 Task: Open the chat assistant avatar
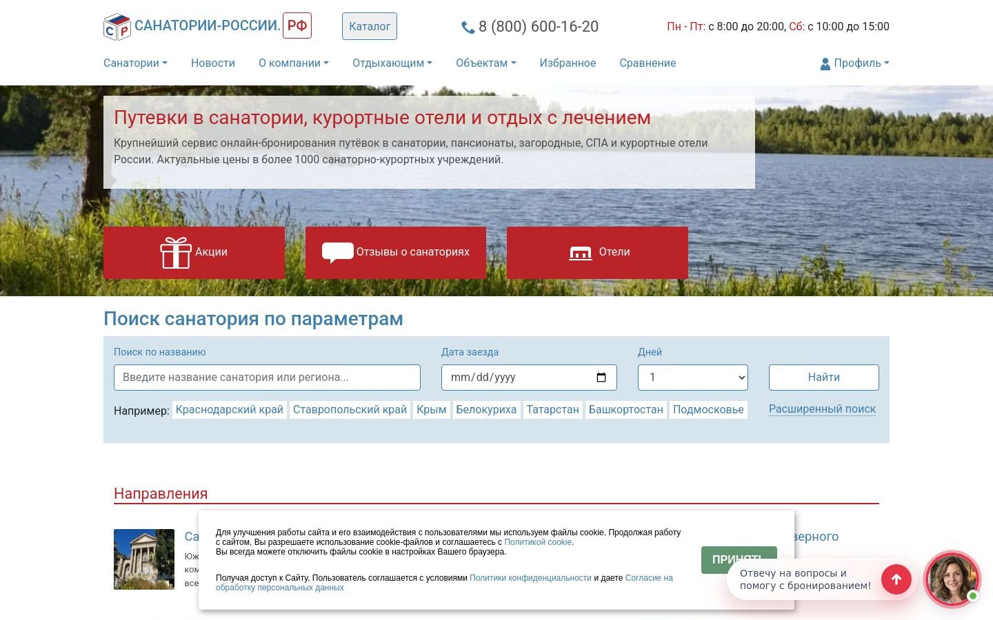pos(952,579)
